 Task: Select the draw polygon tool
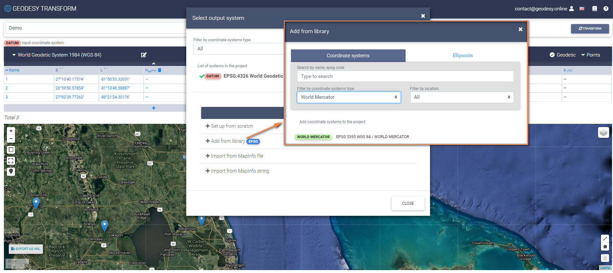[x=605, y=247]
